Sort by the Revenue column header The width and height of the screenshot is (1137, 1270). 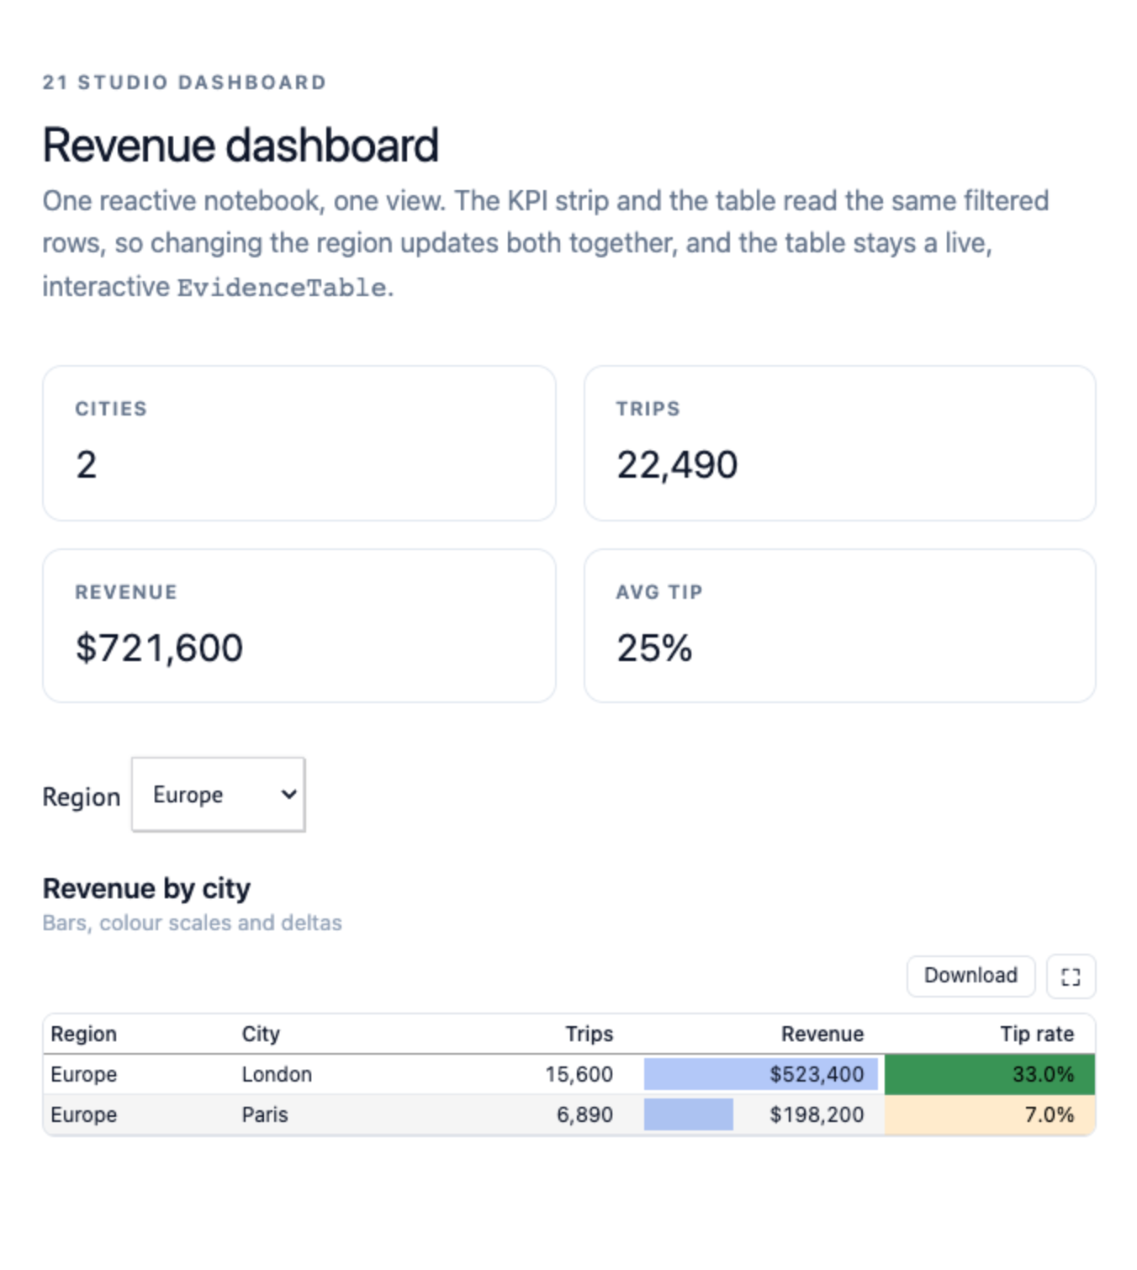(822, 1034)
